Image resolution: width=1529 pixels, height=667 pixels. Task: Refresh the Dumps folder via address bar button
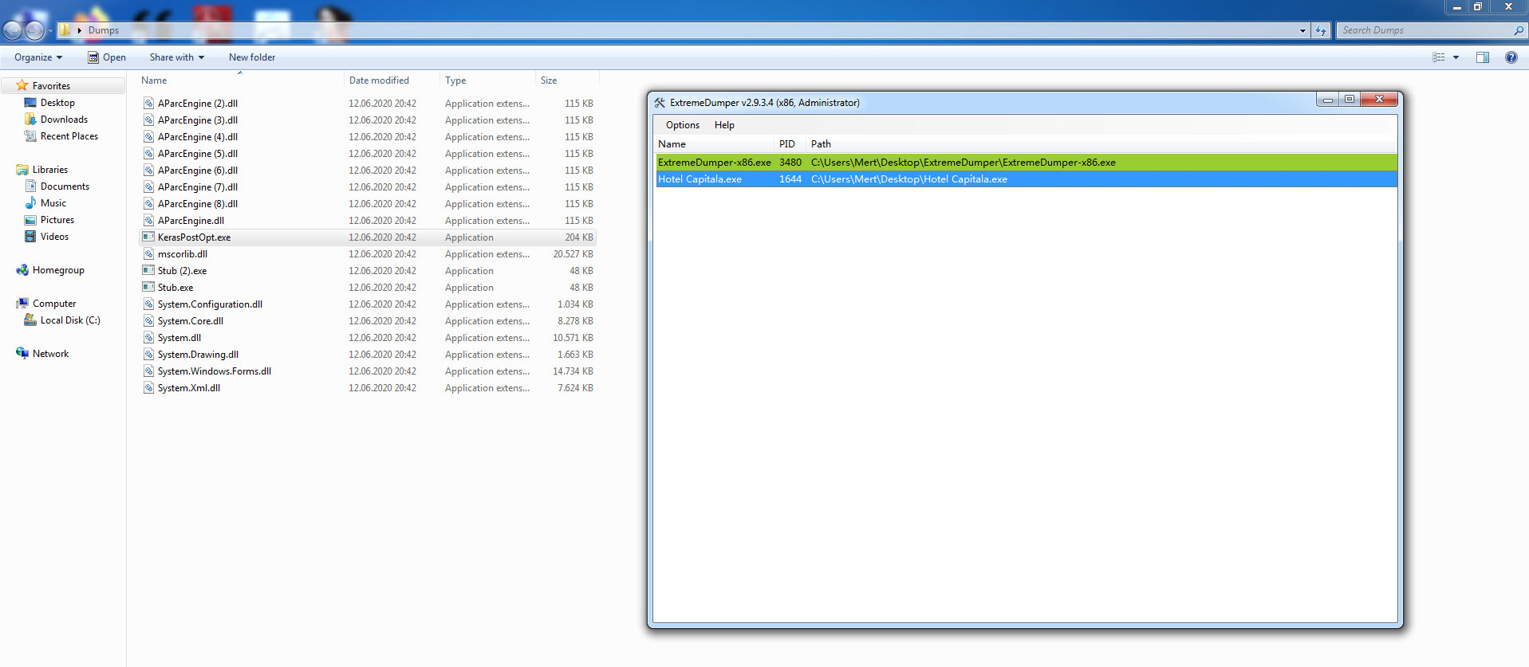coord(1321,30)
